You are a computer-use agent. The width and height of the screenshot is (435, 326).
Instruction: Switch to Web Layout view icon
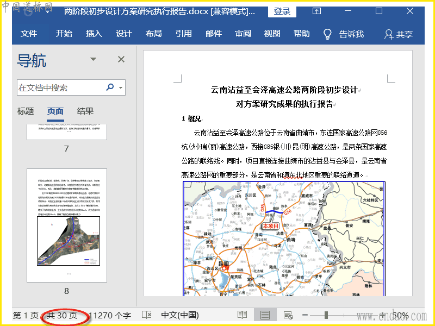click(288, 315)
